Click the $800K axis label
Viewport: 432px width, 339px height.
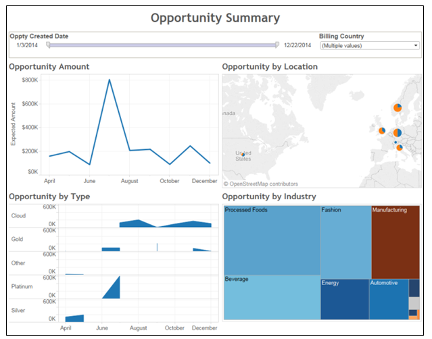tap(30, 80)
